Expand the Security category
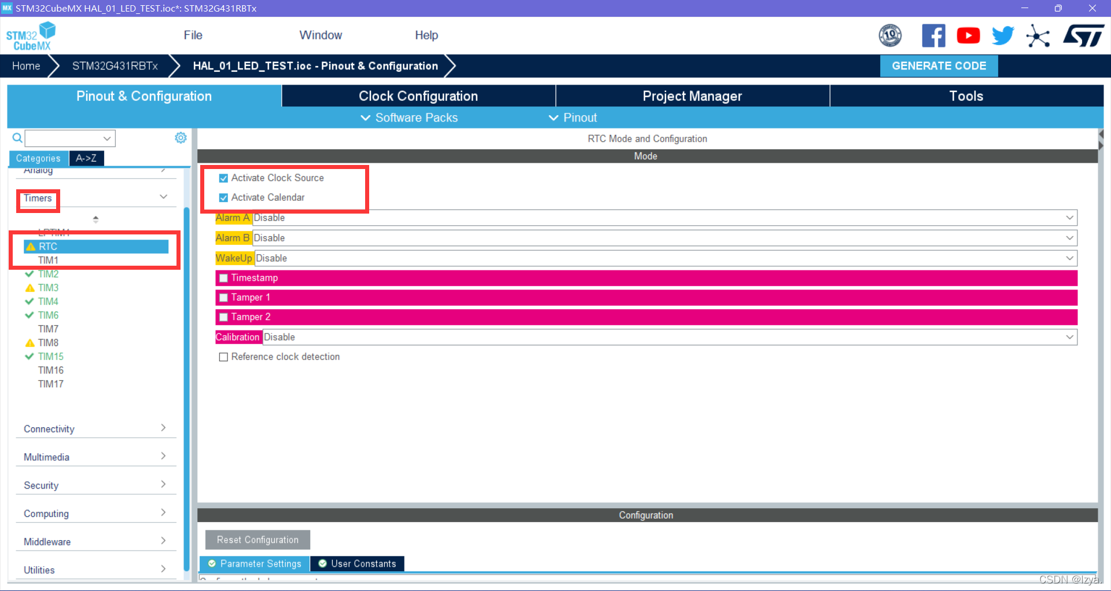This screenshot has width=1111, height=591. (x=96, y=486)
